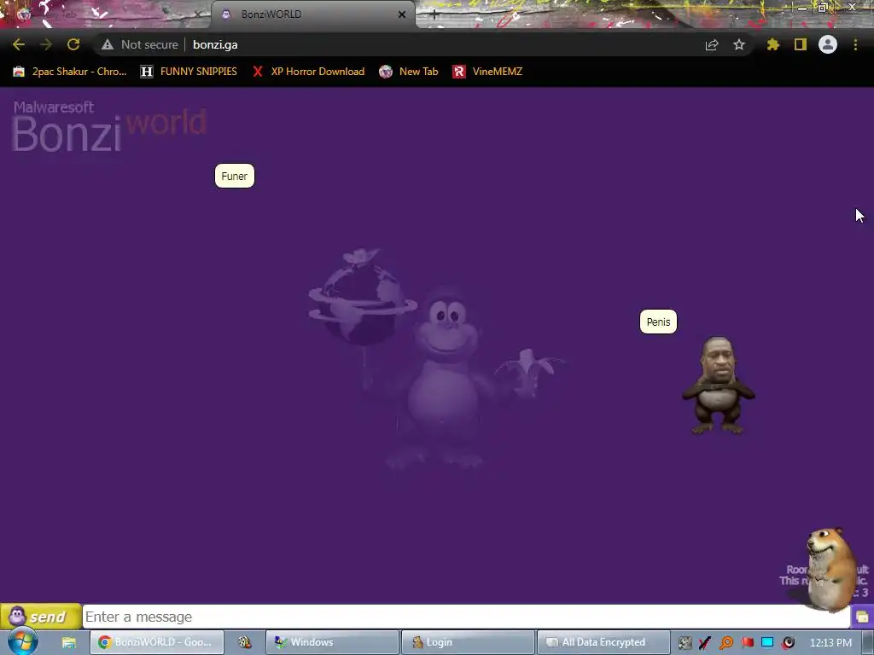Viewport: 874px width, 655px height.
Task: Reload the bonzi.ga page
Action: point(73,44)
